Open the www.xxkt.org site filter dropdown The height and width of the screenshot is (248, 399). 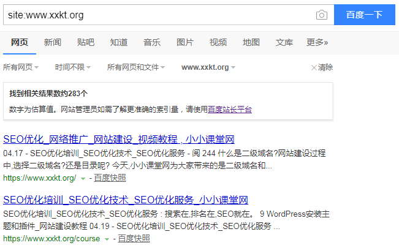[x=208, y=67]
